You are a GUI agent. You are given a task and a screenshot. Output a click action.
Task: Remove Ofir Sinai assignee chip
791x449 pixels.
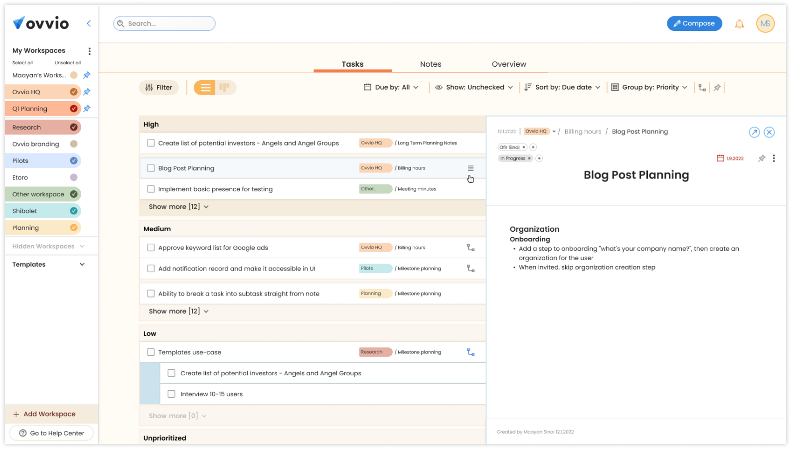point(524,148)
